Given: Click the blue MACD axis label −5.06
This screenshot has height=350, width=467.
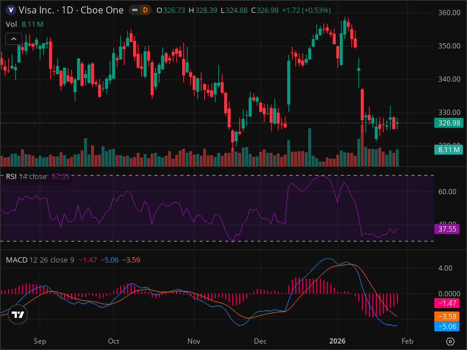Looking at the screenshot, I should 447,327.
